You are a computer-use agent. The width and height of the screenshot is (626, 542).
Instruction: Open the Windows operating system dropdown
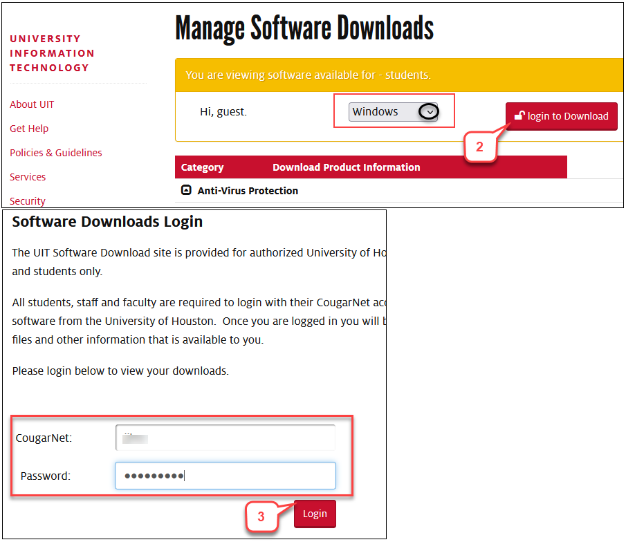pos(393,111)
